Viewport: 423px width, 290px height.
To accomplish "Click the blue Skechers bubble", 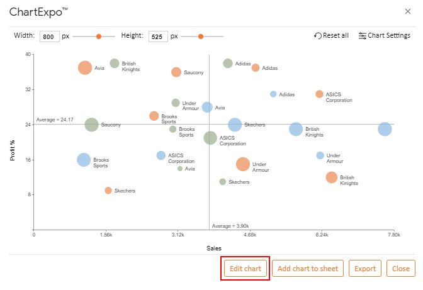I will click(235, 125).
